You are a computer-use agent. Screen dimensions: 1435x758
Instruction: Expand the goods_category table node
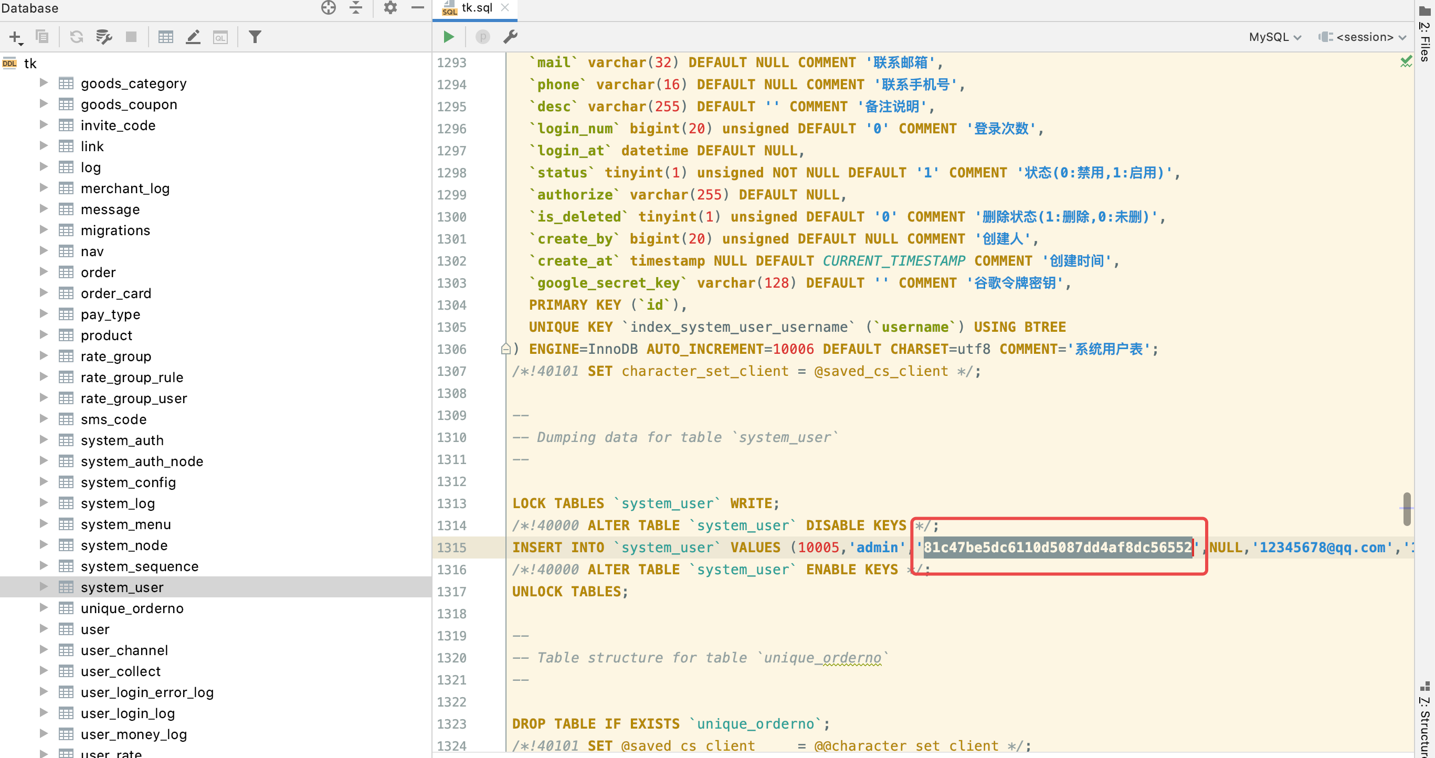(x=44, y=83)
